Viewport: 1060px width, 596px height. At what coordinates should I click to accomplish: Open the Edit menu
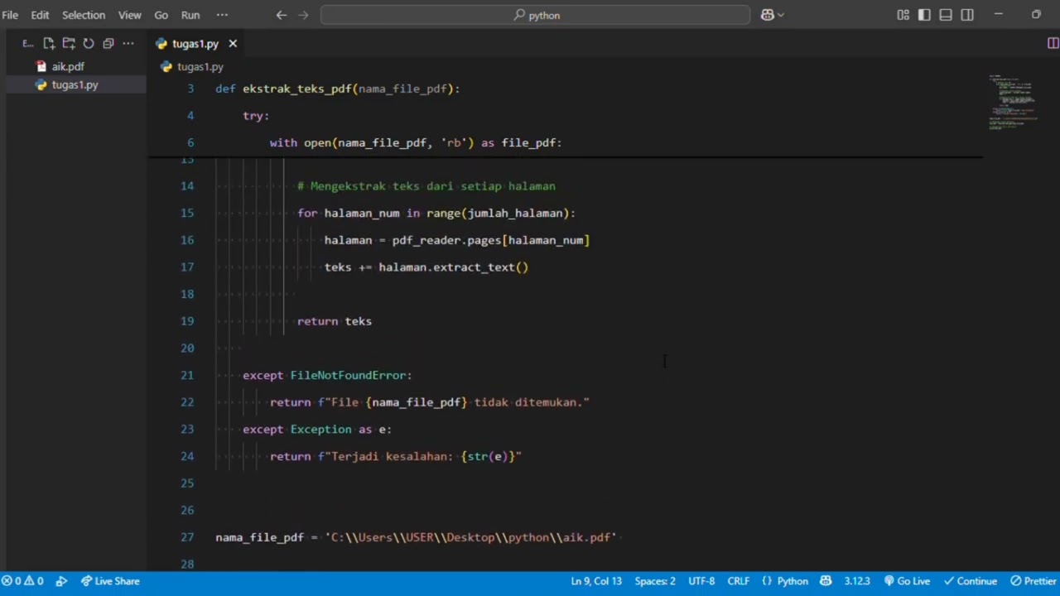point(40,15)
